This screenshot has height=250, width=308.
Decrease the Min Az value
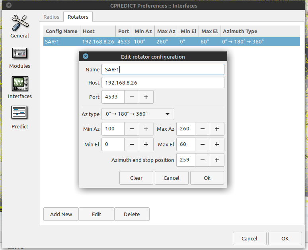(x=132, y=129)
